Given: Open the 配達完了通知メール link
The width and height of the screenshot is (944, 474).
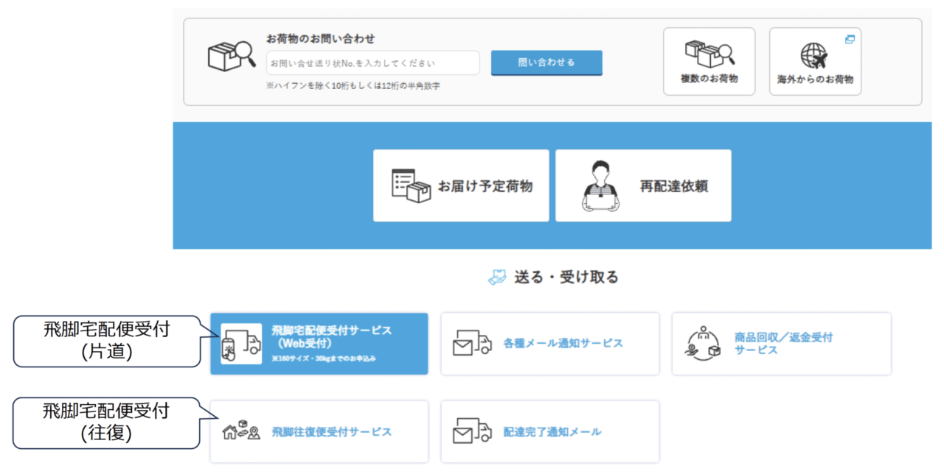Looking at the screenshot, I should 552,432.
